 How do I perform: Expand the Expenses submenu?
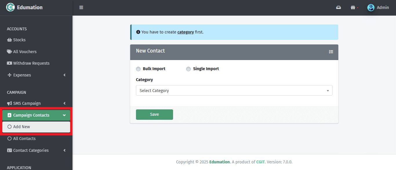click(64, 75)
